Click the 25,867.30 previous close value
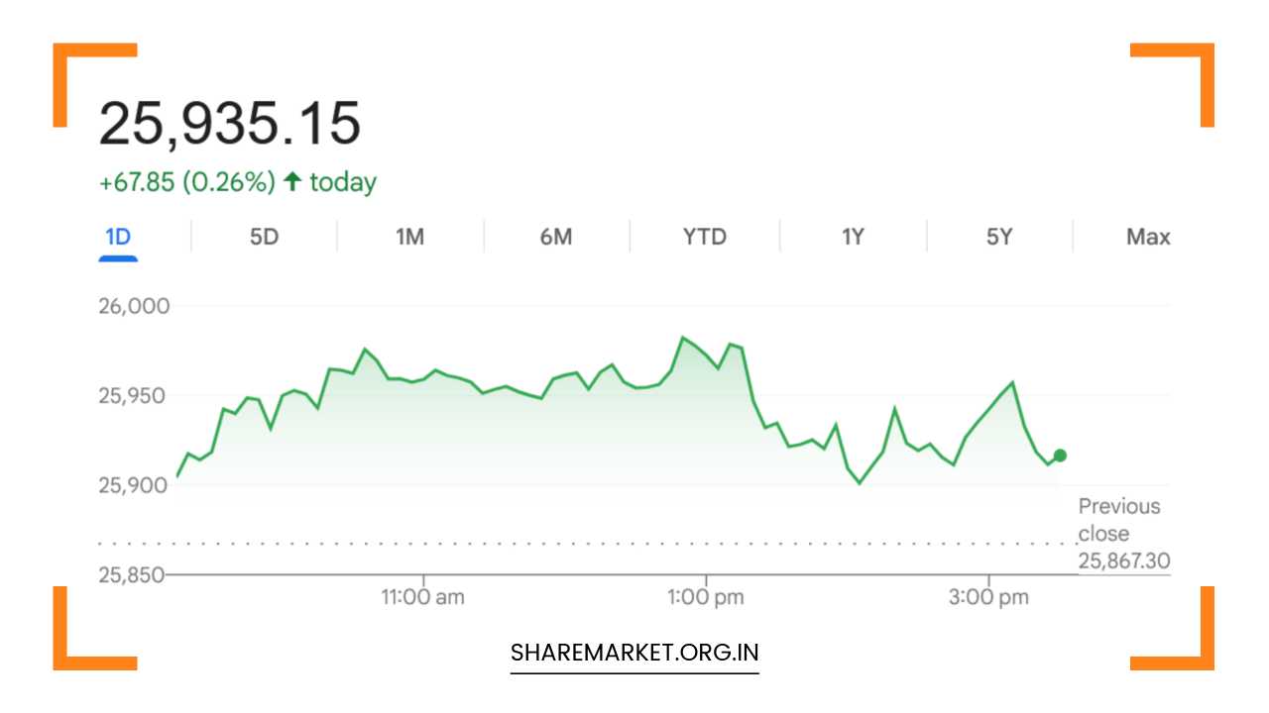This screenshot has width=1269, height=713. coord(1123,561)
